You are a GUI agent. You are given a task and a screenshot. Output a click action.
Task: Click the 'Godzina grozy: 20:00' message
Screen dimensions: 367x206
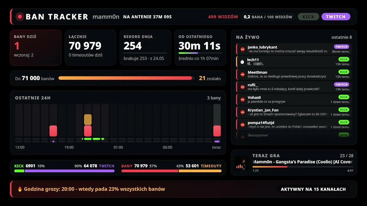tap(95, 189)
